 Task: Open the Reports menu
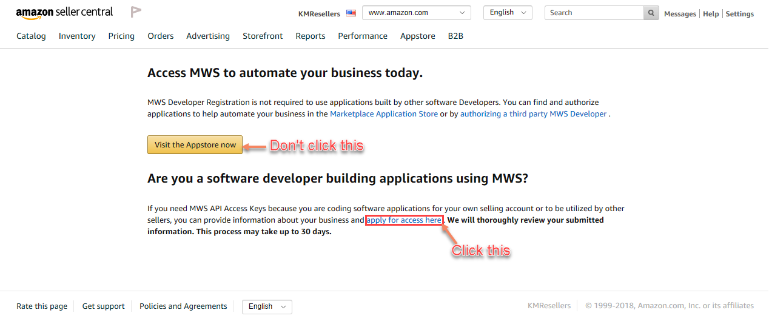click(x=311, y=36)
